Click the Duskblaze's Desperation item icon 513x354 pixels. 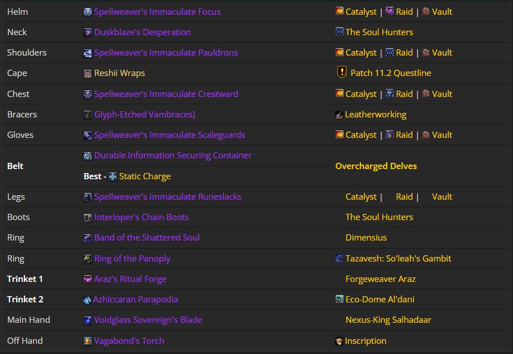(x=87, y=32)
